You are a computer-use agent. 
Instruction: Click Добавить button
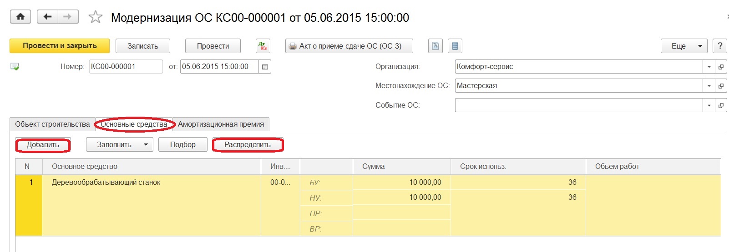tap(43, 145)
